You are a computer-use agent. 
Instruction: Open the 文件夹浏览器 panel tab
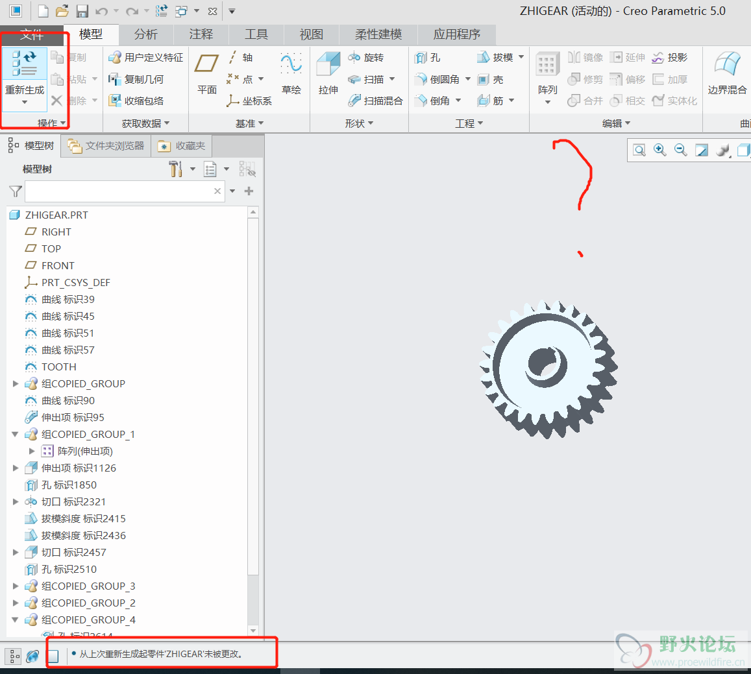(106, 146)
